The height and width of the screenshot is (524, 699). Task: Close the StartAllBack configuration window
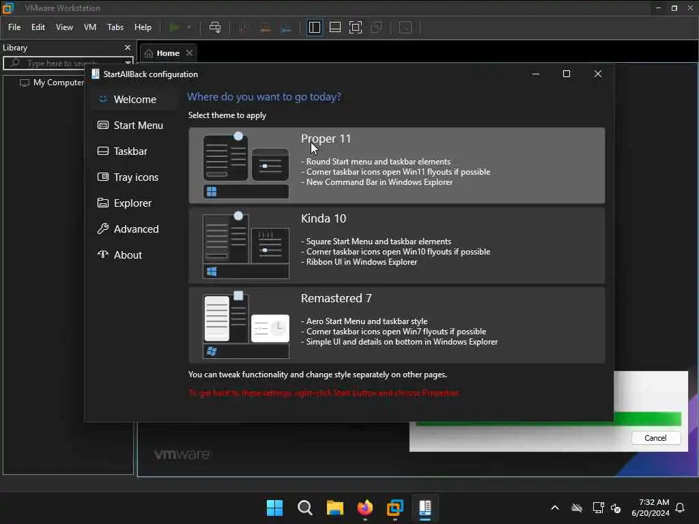coord(598,74)
